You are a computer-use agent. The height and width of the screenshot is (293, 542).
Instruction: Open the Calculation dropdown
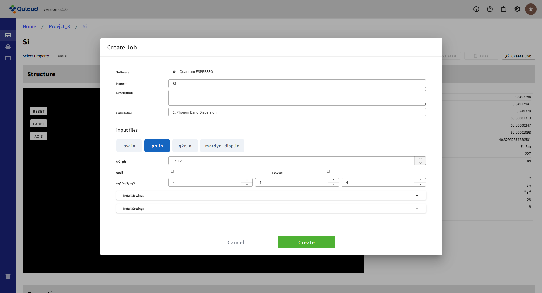(x=297, y=112)
